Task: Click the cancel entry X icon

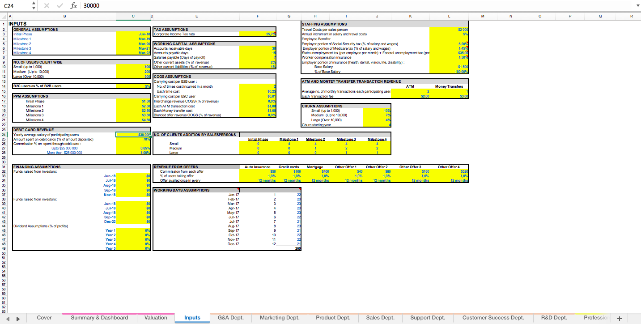Action: pyautogui.click(x=47, y=5)
